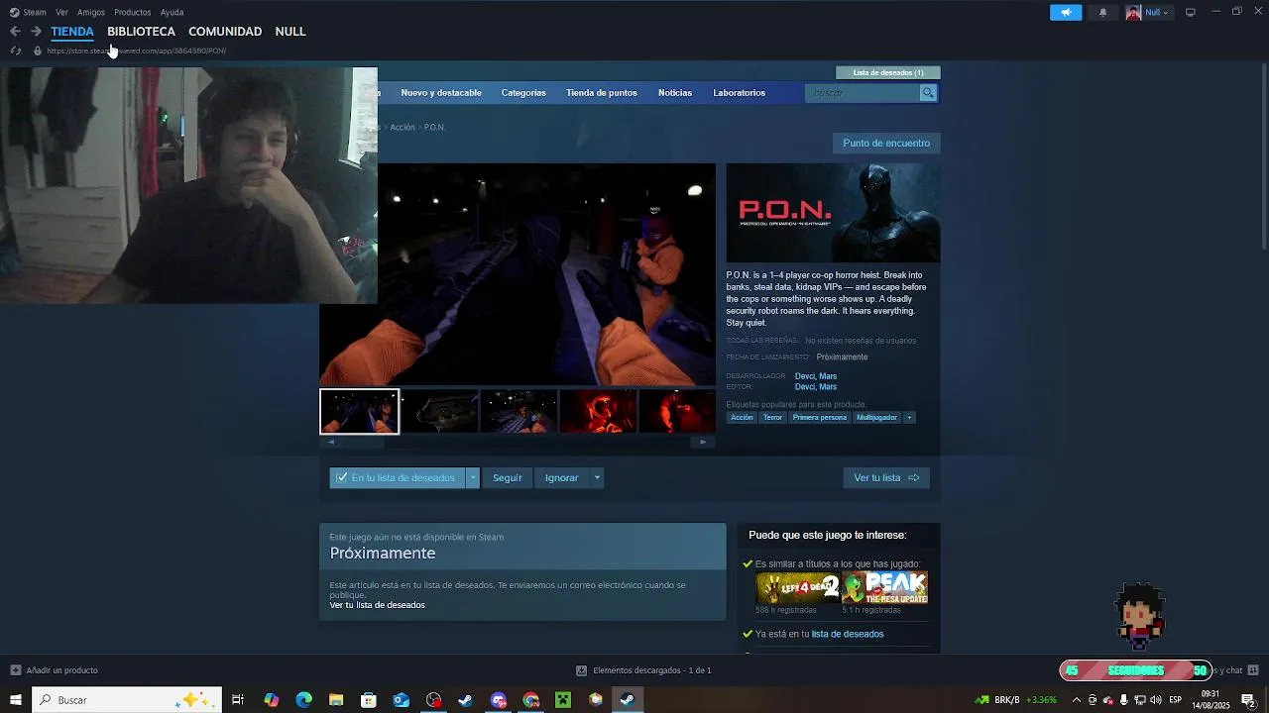Image resolution: width=1269 pixels, height=713 pixels.
Task: Click Ver tu lista button
Action: [x=886, y=477]
